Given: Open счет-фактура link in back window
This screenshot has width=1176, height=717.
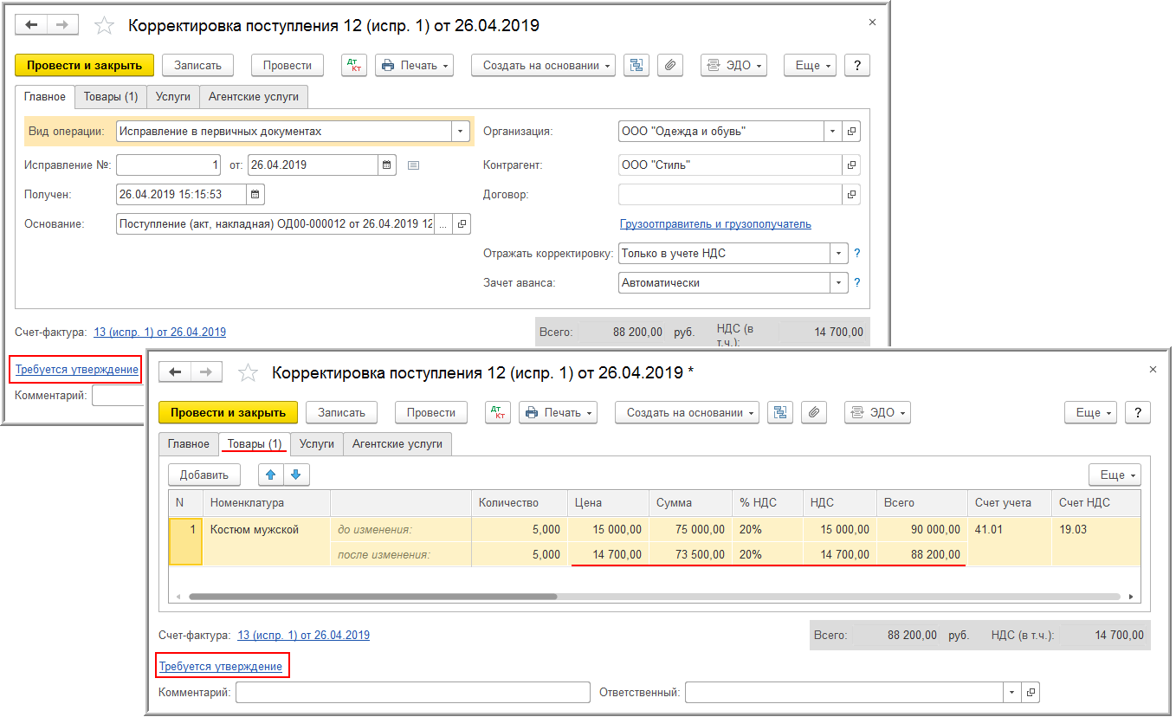Looking at the screenshot, I should tap(159, 332).
